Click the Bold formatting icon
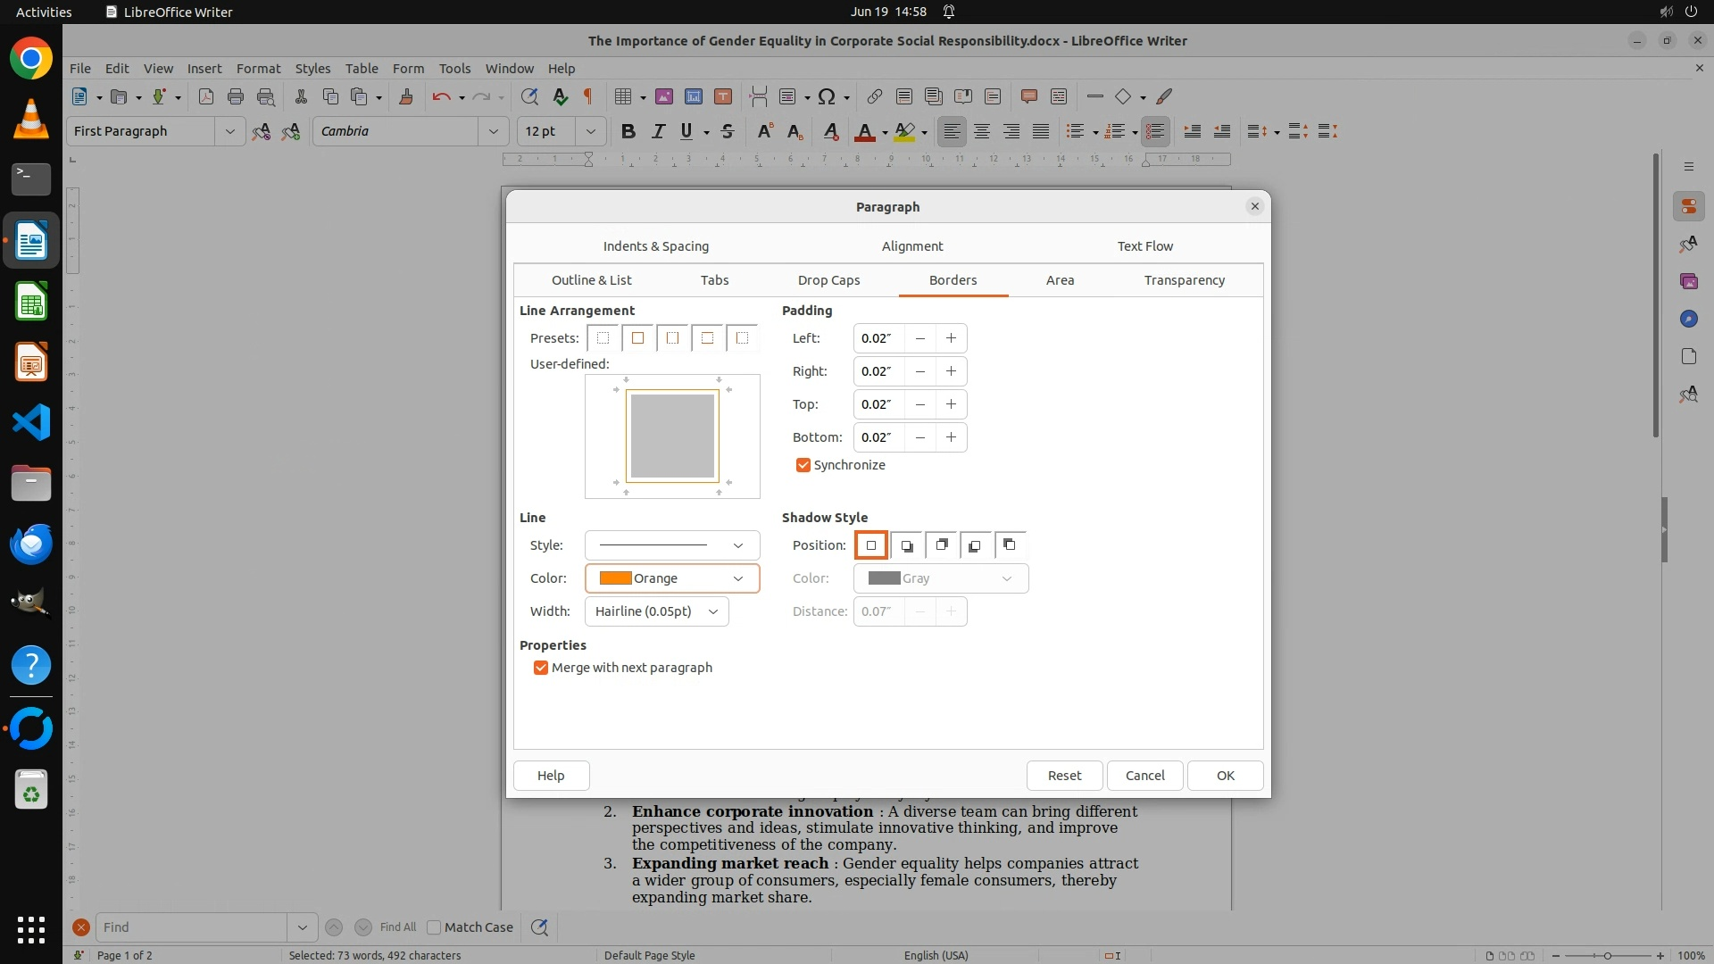The image size is (1714, 964). (628, 131)
